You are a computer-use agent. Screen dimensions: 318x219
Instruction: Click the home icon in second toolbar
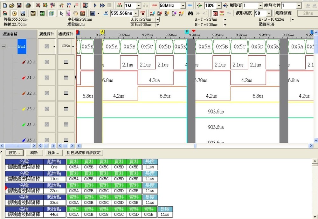click(x=5, y=13)
